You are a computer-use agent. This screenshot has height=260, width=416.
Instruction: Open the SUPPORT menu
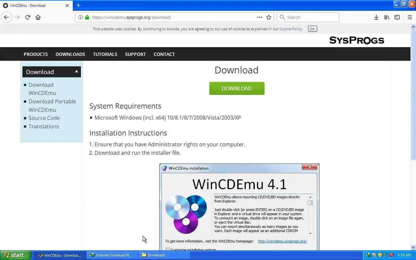click(135, 54)
